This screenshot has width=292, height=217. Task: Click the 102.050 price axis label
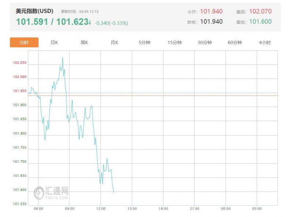click(x=20, y=63)
